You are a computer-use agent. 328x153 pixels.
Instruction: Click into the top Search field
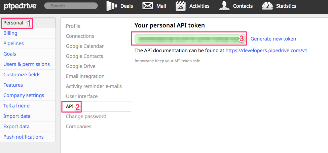click(71, 6)
